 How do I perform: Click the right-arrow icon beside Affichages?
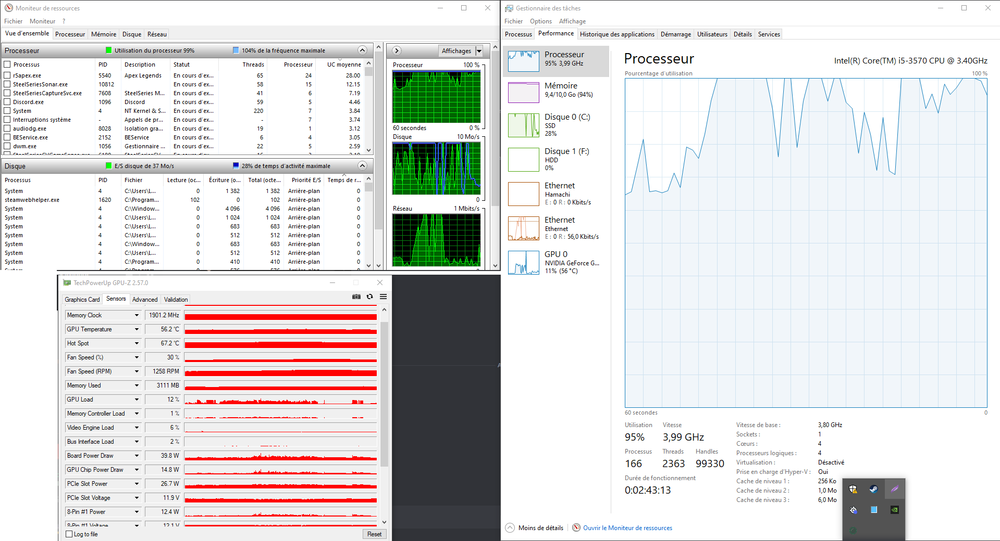click(397, 50)
